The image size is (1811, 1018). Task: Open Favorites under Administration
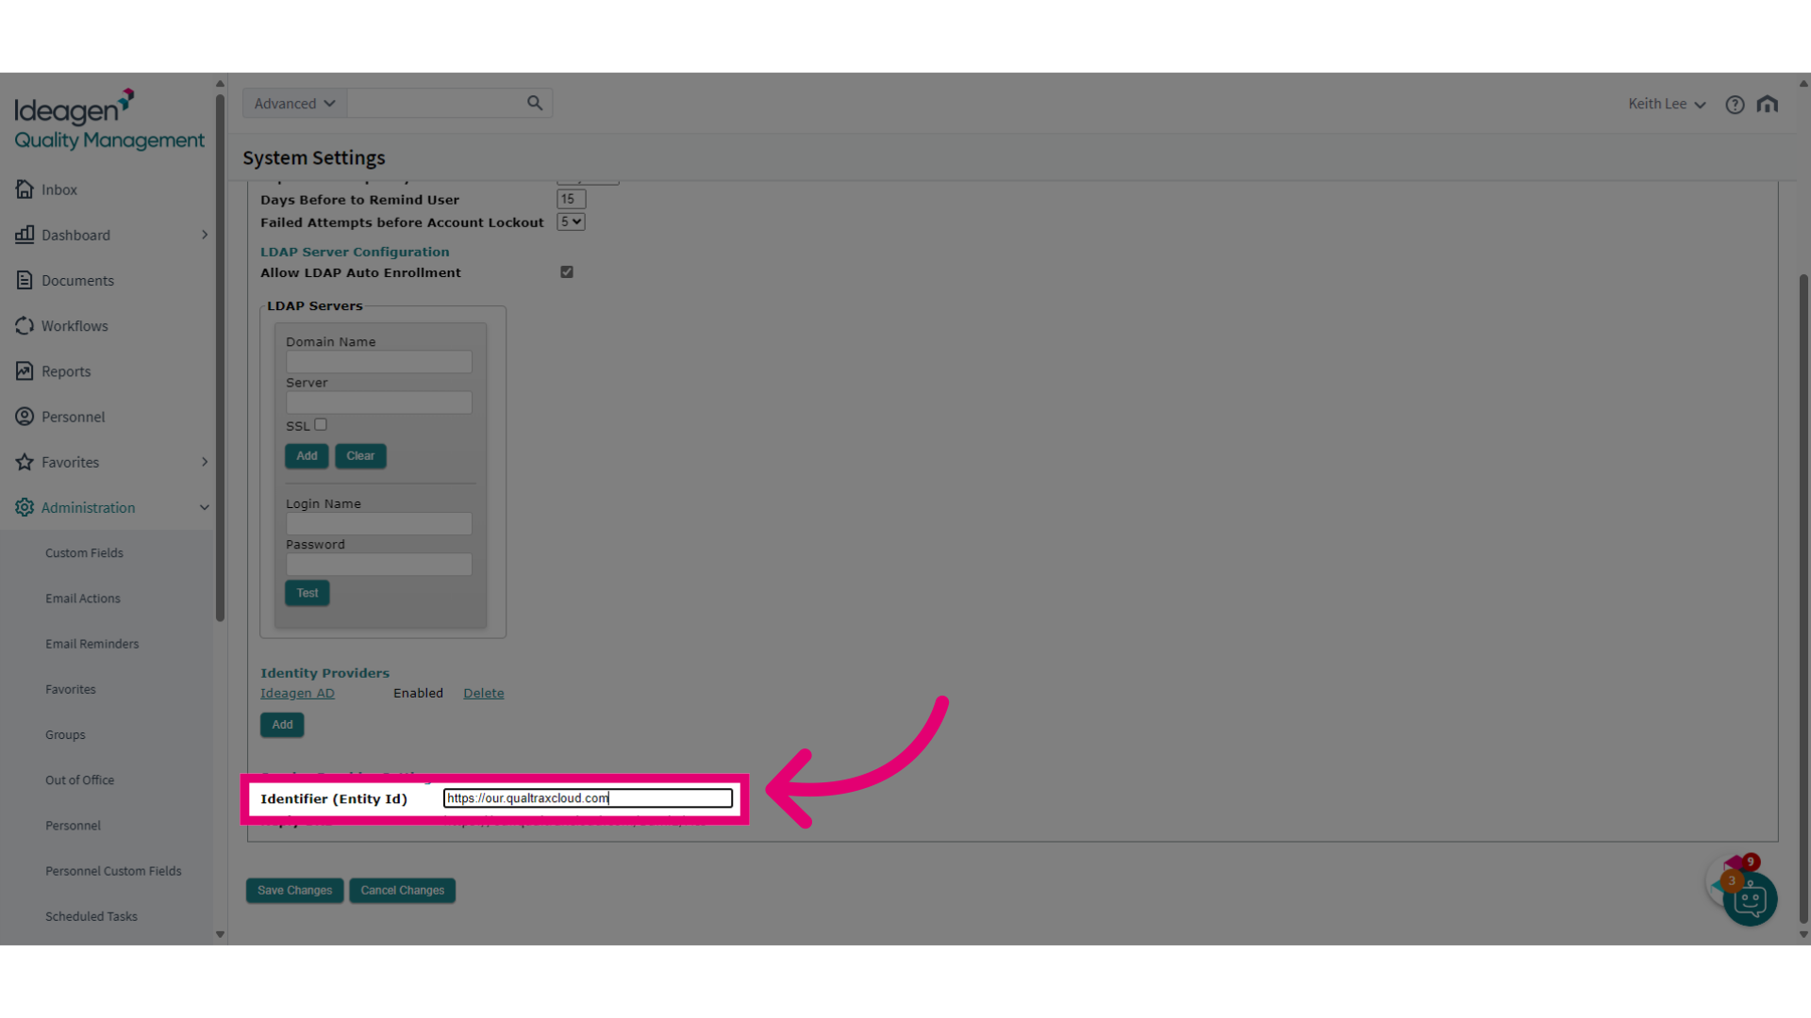pyautogui.click(x=71, y=689)
